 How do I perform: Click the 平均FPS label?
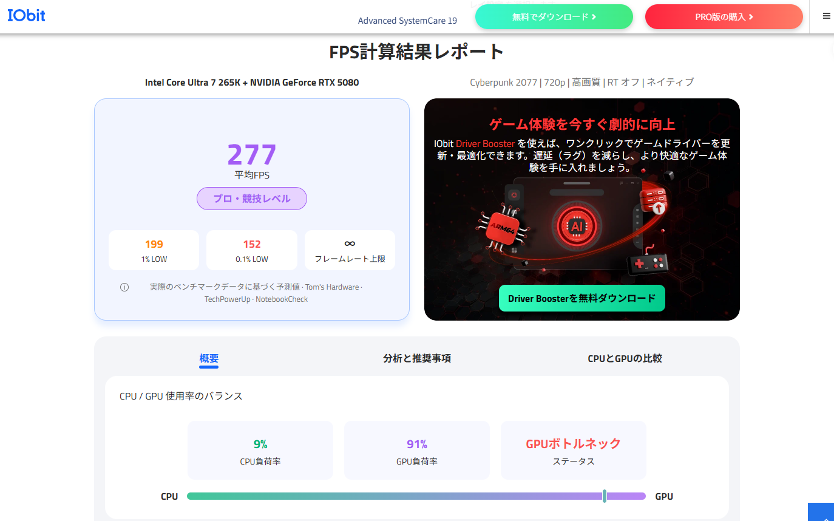tap(252, 175)
